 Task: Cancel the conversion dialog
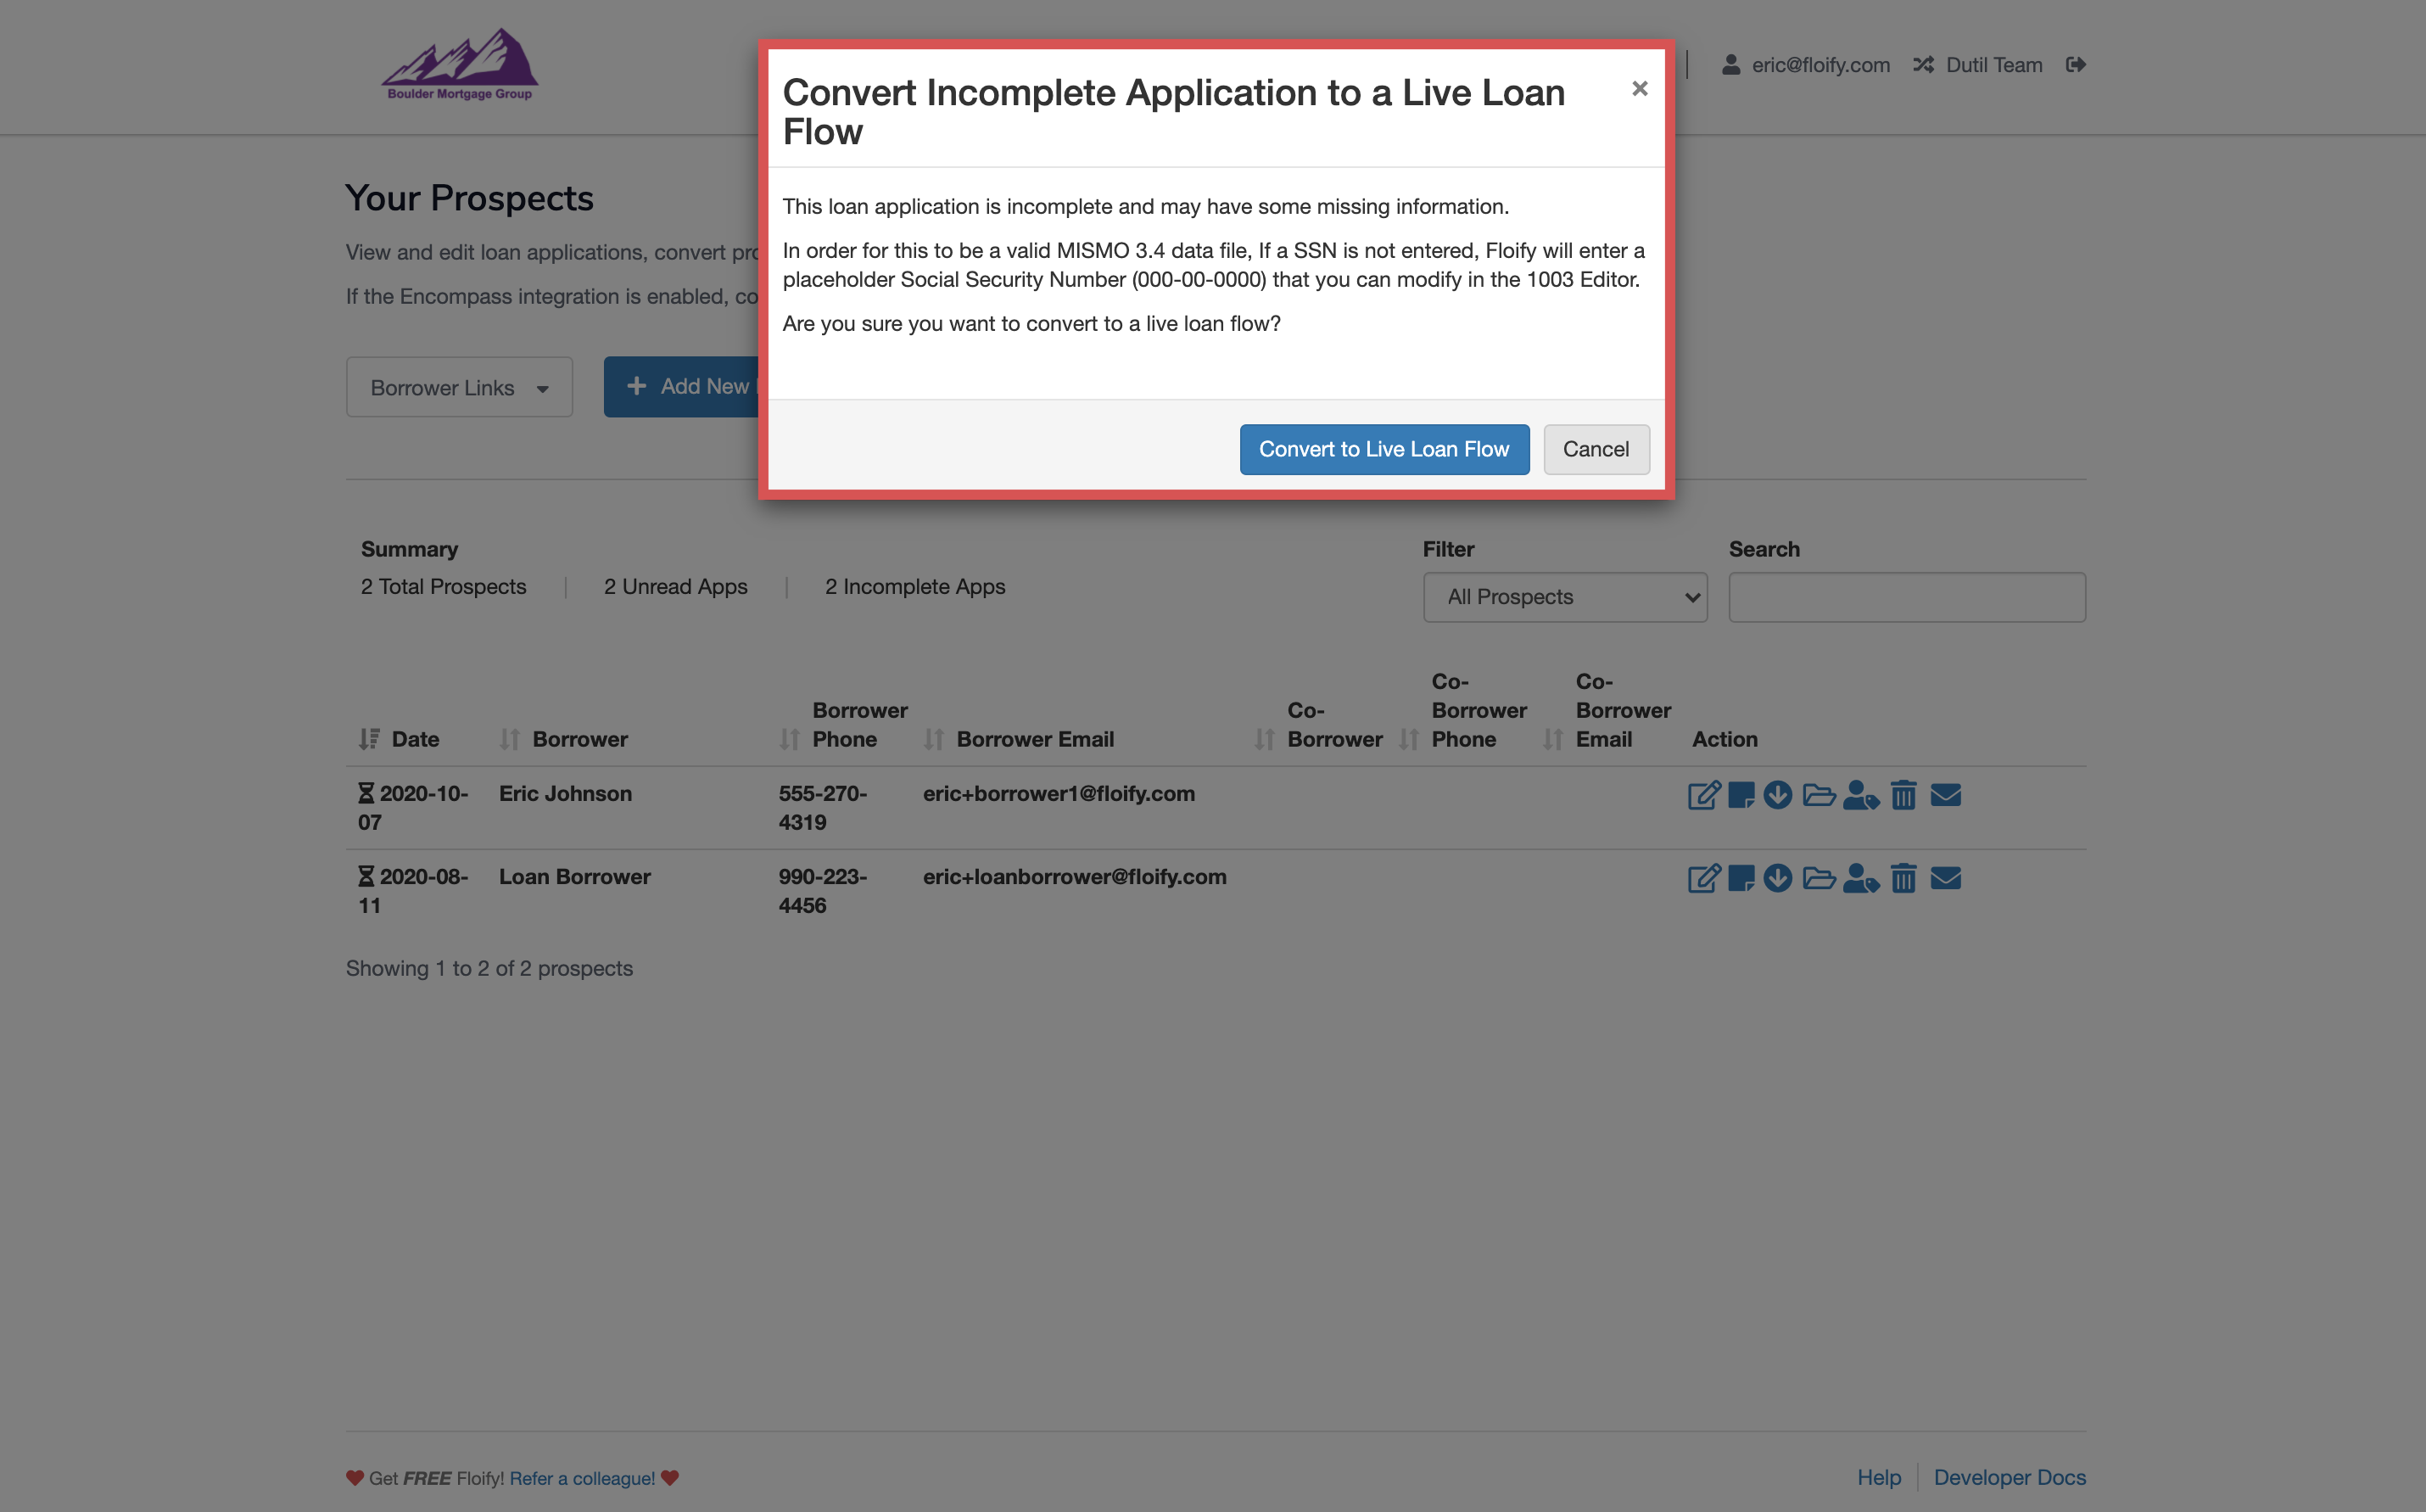pyautogui.click(x=1596, y=449)
